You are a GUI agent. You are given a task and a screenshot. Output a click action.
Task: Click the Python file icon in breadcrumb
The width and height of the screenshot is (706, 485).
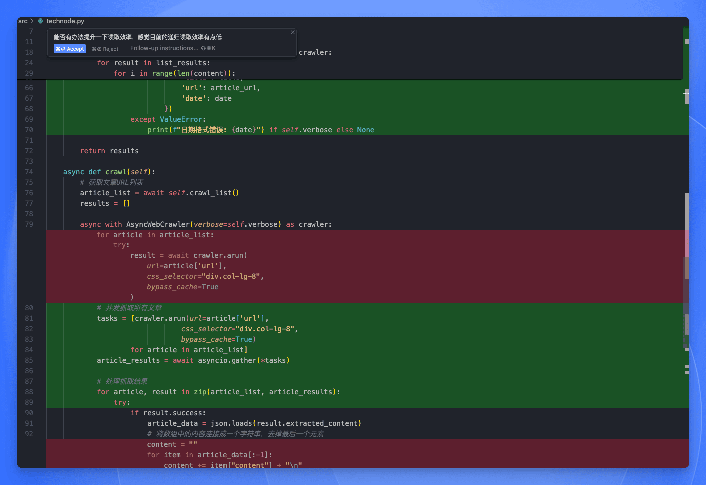tap(41, 21)
